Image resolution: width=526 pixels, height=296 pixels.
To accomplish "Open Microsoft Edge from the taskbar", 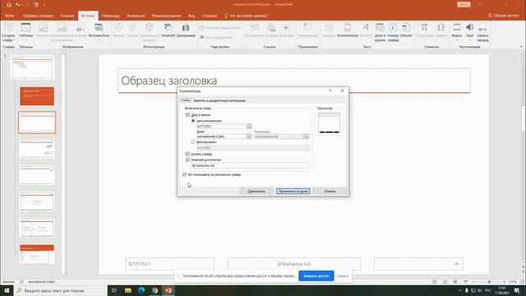I will coord(141,290).
